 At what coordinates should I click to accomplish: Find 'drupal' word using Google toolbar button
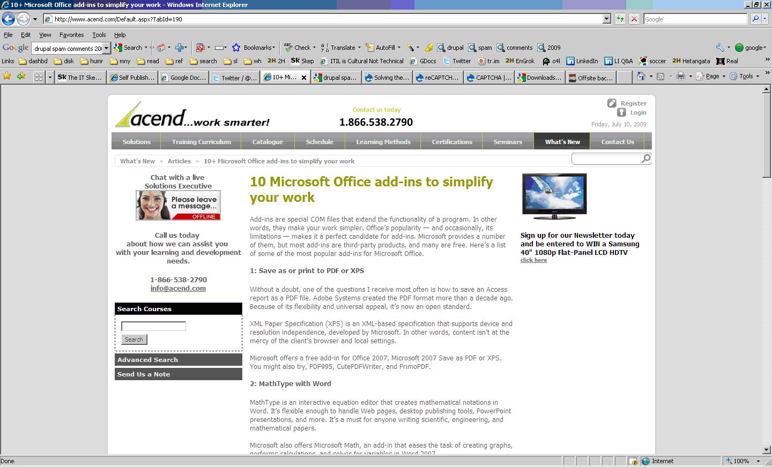(x=450, y=48)
